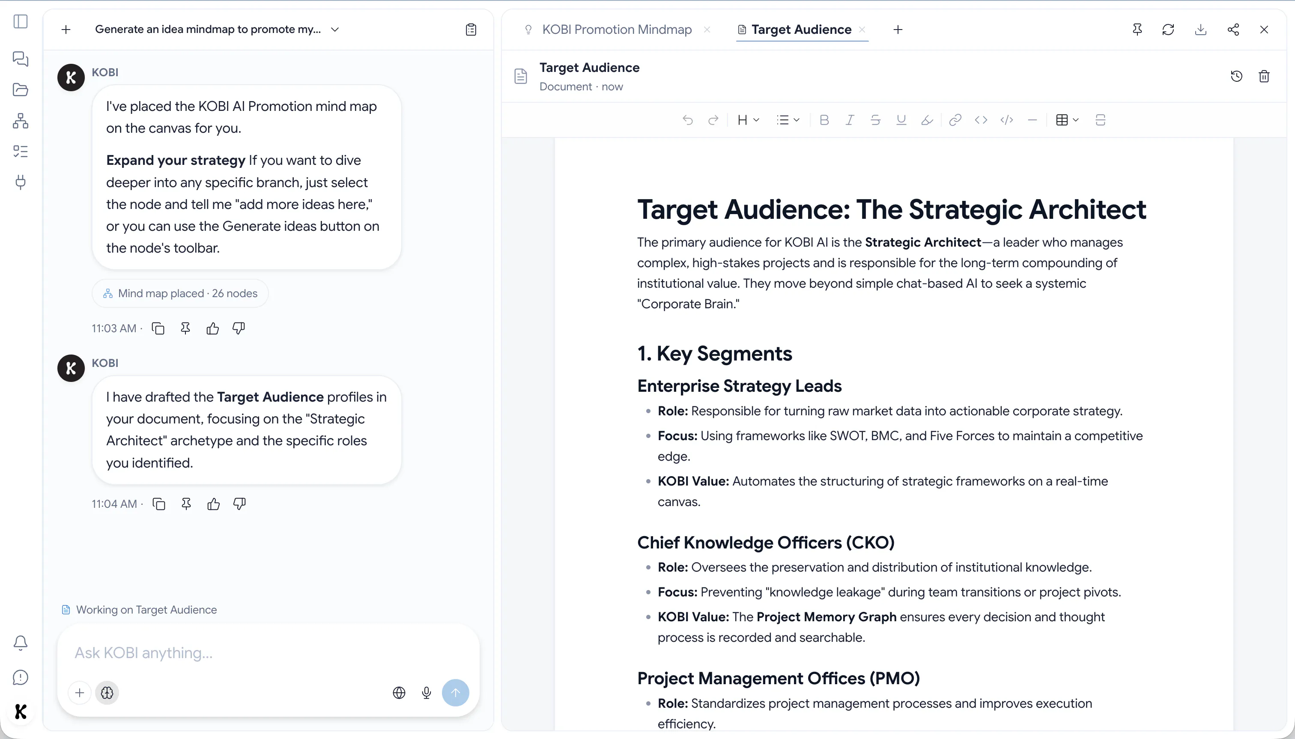Click the Working on Target Audience indicator

(x=139, y=610)
